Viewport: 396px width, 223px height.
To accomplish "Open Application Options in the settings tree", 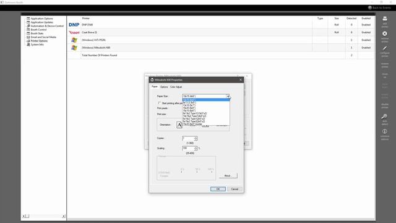I will point(42,19).
